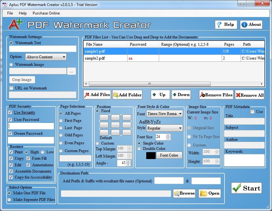
Task: Click the Watermark Text input field
Action: click(x=43, y=49)
